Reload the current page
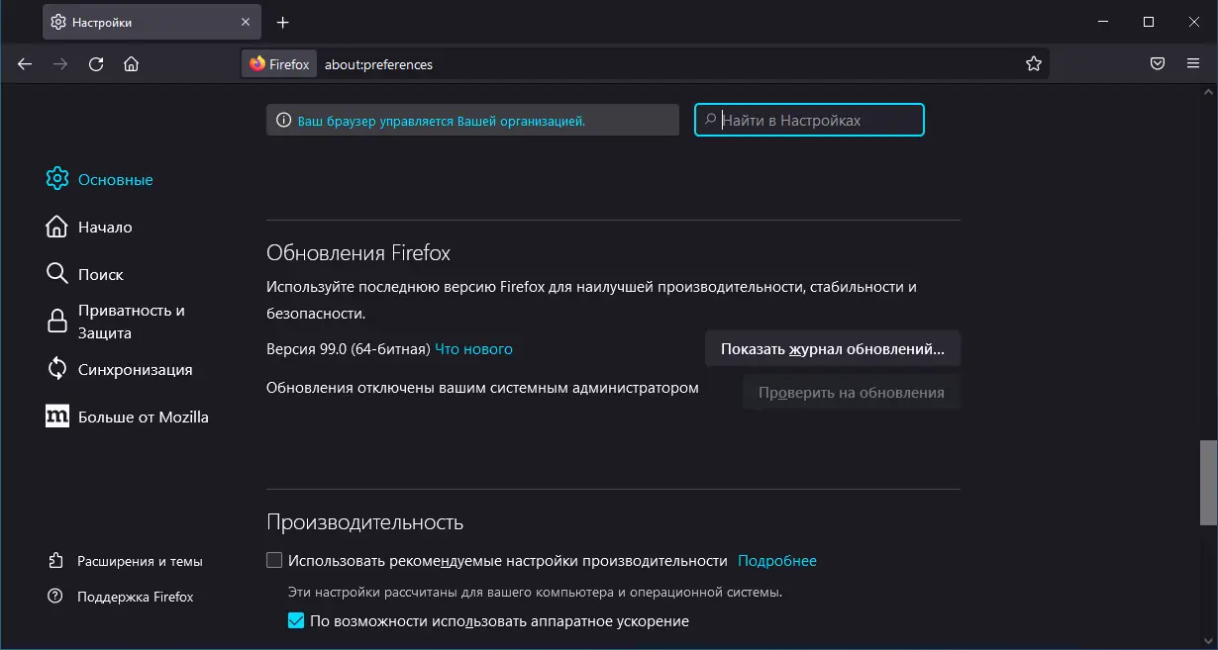The width and height of the screenshot is (1218, 650). coord(95,63)
